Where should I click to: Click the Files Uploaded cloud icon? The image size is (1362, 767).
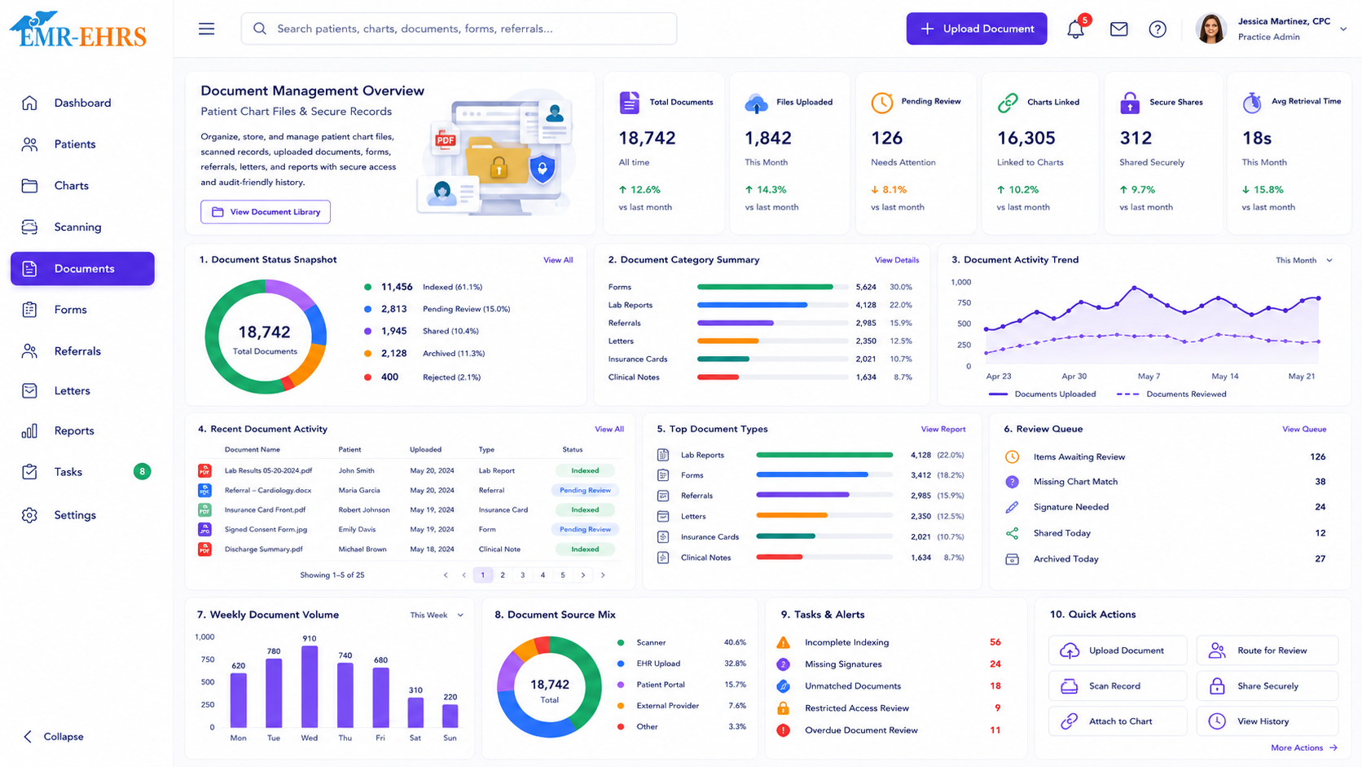click(756, 104)
